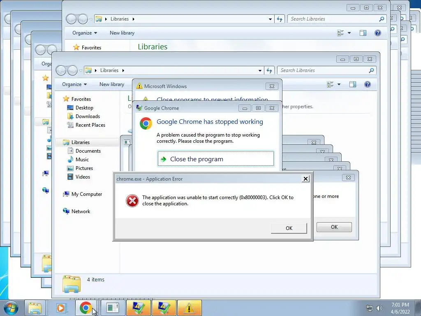Viewport: 421px width, 316px height.
Task: Click the Google Chrome logo in crash dialog
Action: point(146,123)
